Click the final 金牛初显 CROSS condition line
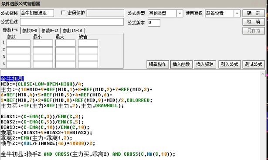This screenshot has height=160, width=268. coord(88,154)
